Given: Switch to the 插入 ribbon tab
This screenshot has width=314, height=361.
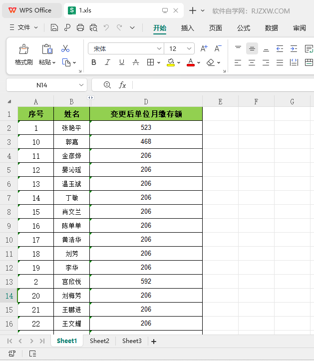Looking at the screenshot, I should [187, 28].
